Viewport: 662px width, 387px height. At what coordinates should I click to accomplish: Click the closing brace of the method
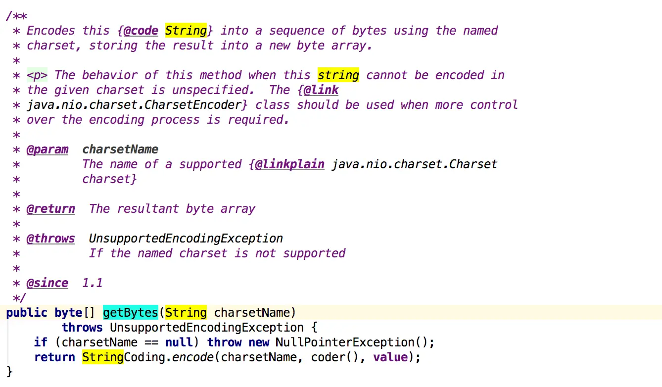pyautogui.click(x=9, y=372)
